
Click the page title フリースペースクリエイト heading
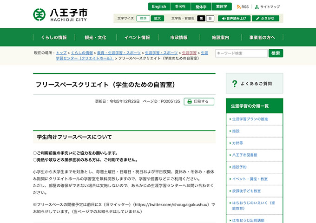[x=105, y=85]
